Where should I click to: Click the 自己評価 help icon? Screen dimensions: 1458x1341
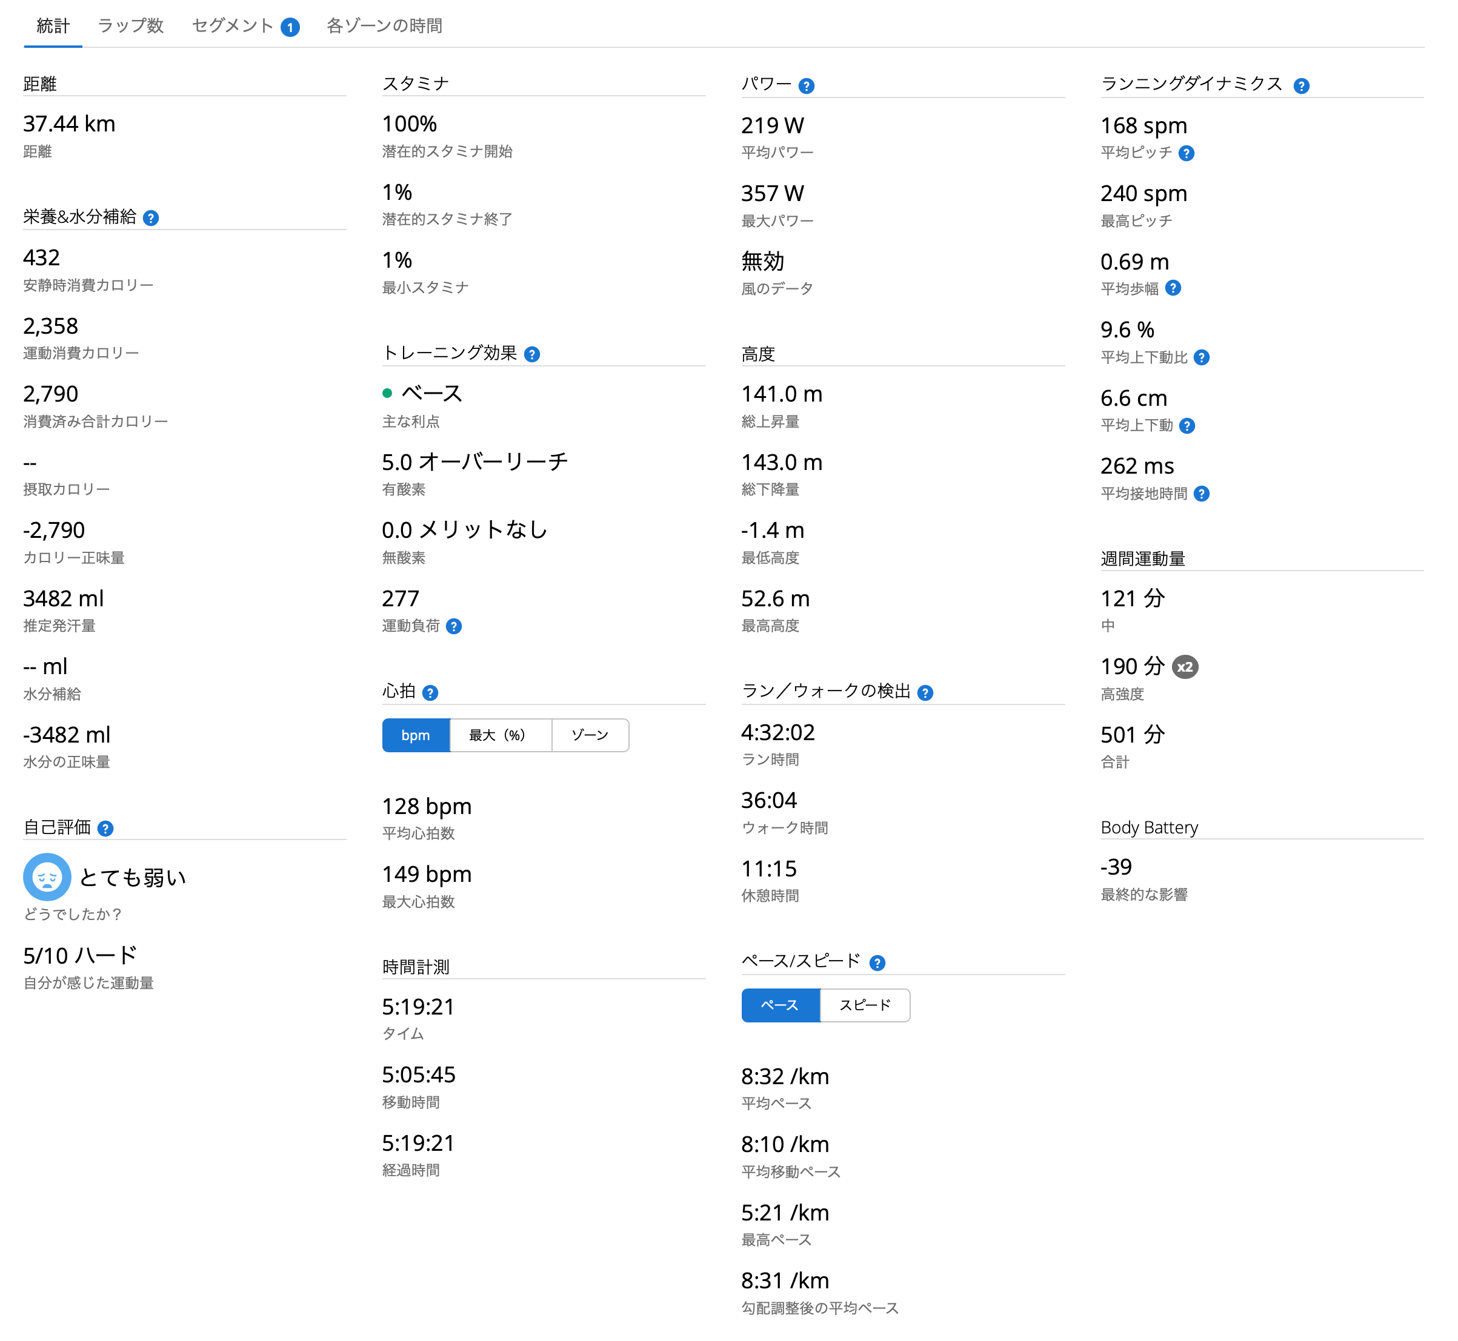pos(106,828)
